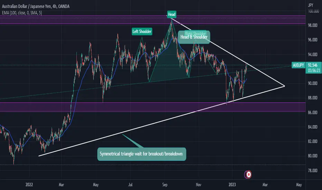Viewport: 322px width, 190px height.
Task: Click the 90.000 price axis level
Action: [313, 83]
